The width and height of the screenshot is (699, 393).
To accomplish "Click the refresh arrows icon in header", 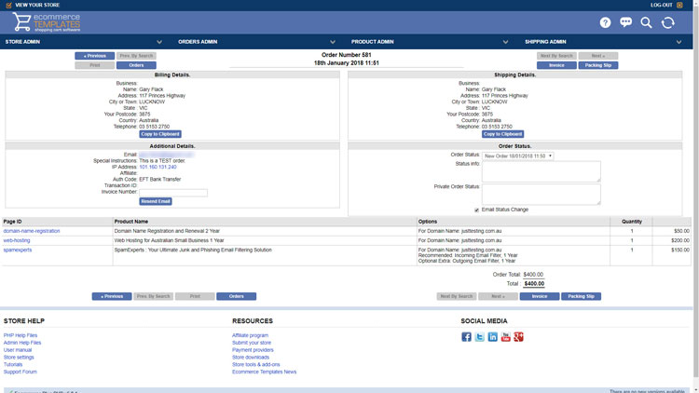I will [667, 22].
